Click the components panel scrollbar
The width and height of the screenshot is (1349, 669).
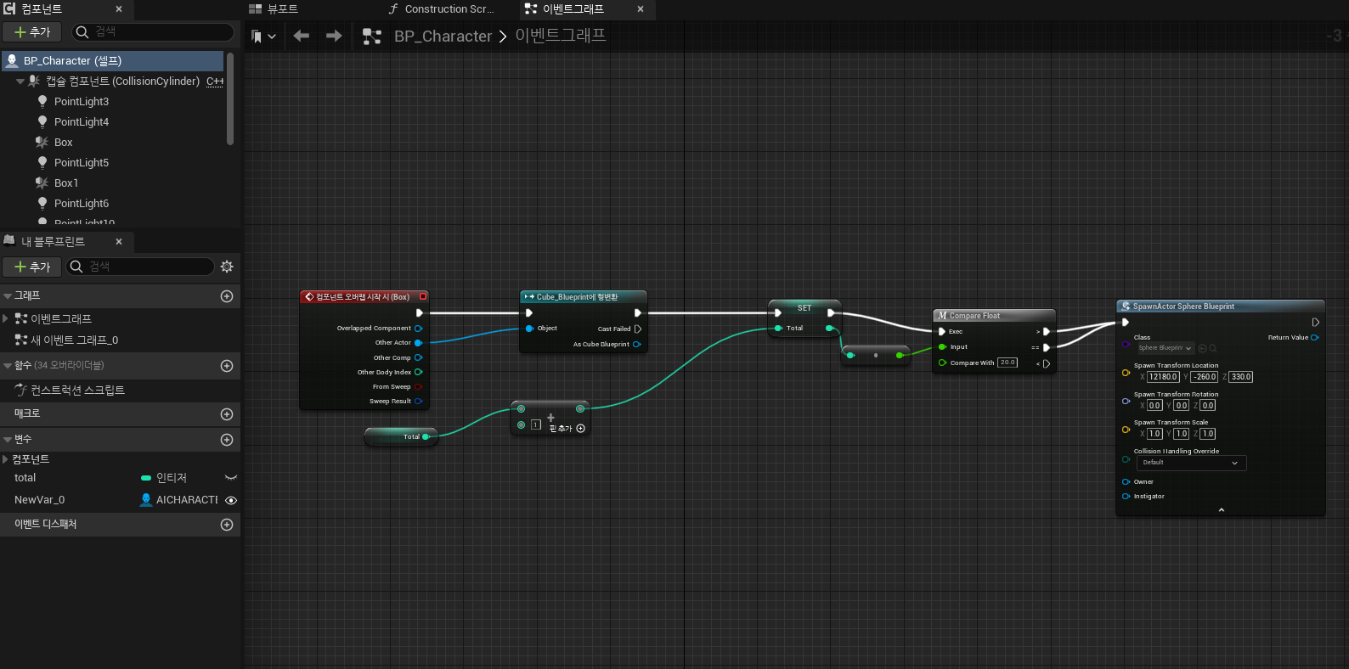coord(230,98)
